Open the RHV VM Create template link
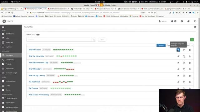The height and width of the screenshot is (112, 200). tap(35, 50)
